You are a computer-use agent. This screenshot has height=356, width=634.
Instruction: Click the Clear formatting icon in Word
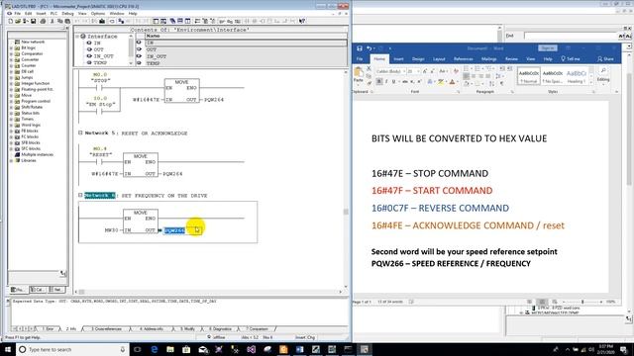click(x=456, y=71)
